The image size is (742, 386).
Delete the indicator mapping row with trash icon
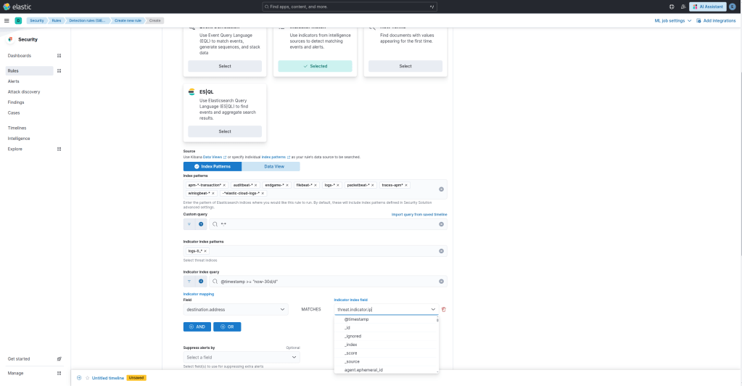click(x=444, y=310)
